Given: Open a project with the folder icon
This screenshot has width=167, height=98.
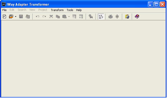Looking at the screenshot, I should click(x=11, y=16).
